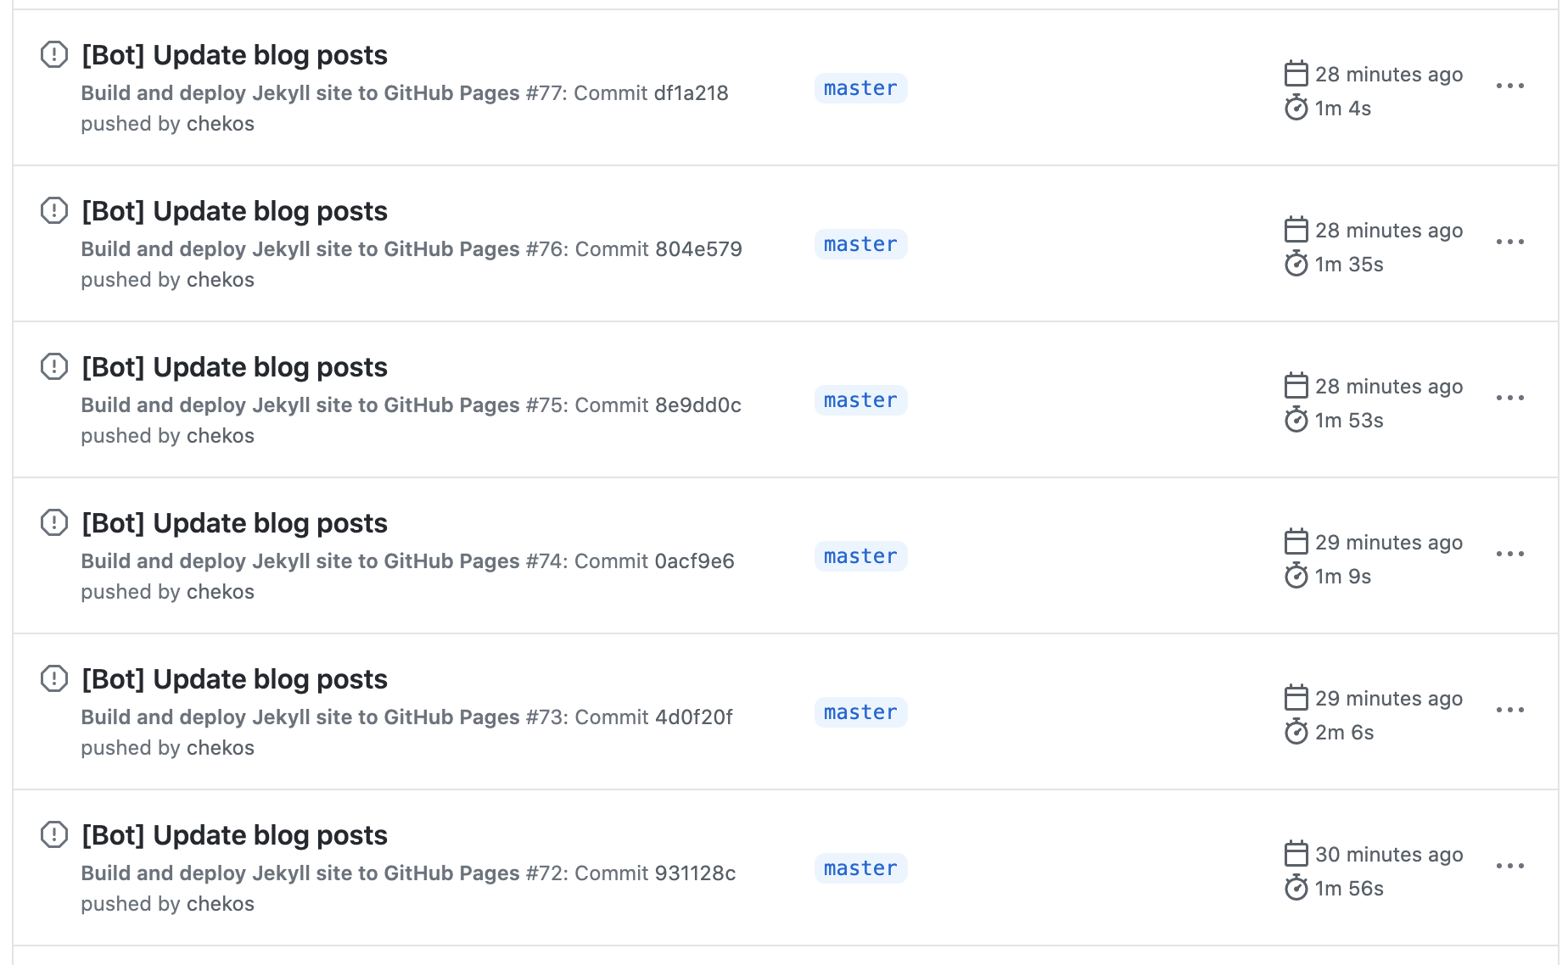Click the master badge on run #74

860,556
